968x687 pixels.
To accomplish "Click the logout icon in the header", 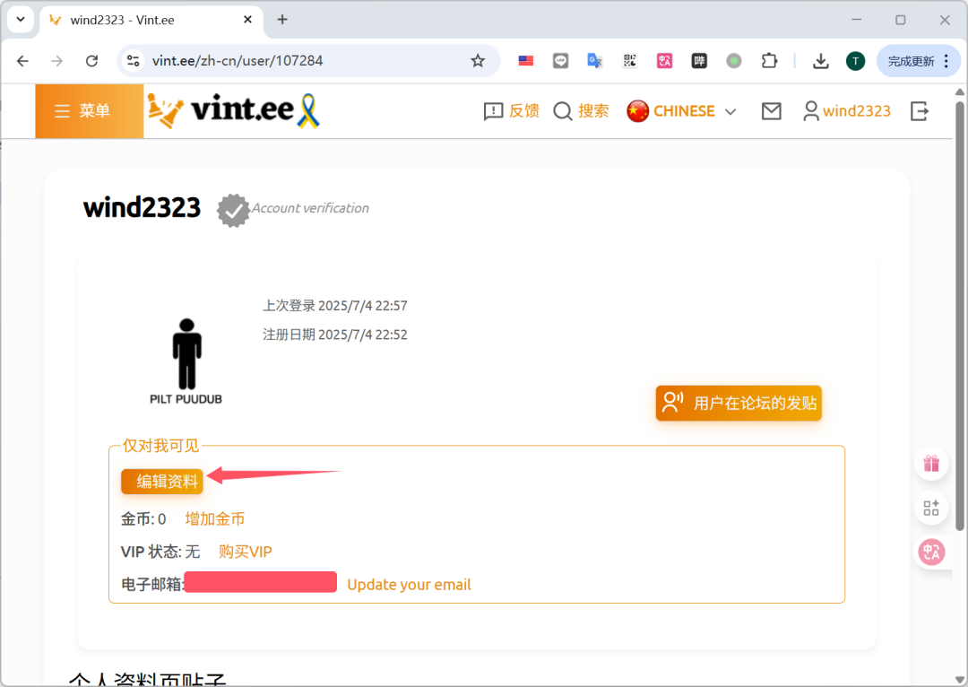I will pos(920,111).
